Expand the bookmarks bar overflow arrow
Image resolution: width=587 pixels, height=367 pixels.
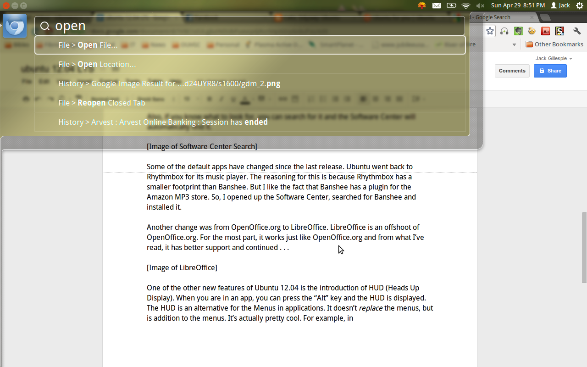[x=514, y=44]
